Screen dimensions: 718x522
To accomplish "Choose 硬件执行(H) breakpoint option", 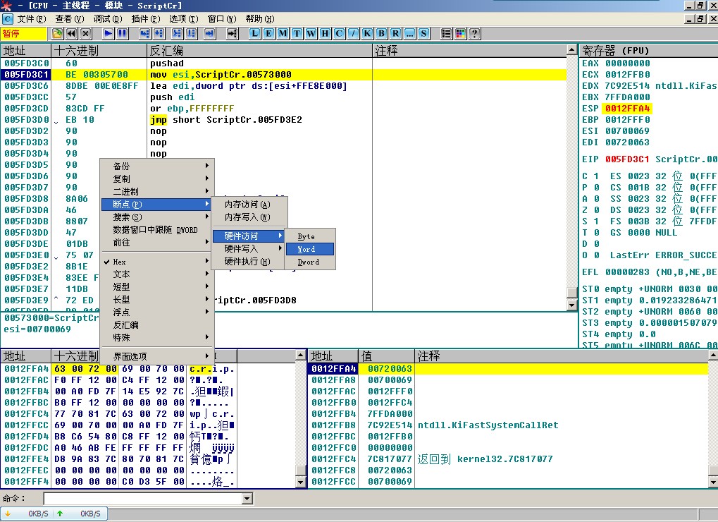I will click(x=249, y=261).
